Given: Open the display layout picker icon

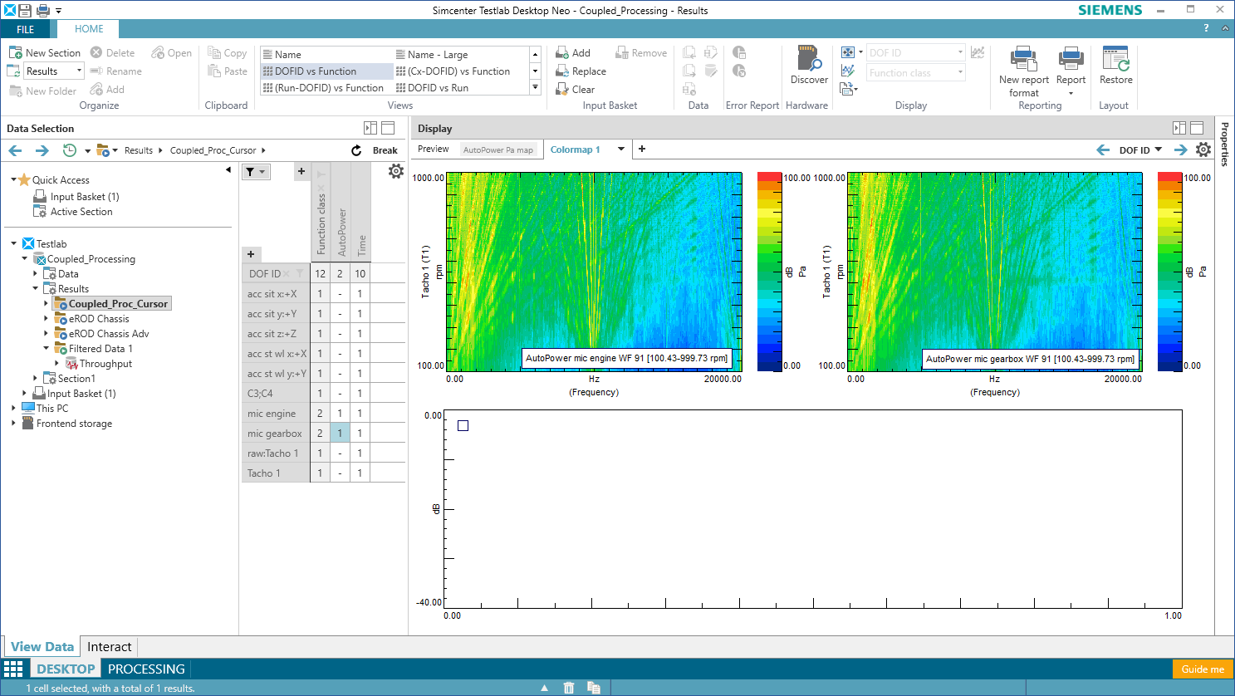Looking at the screenshot, I should [x=851, y=52].
